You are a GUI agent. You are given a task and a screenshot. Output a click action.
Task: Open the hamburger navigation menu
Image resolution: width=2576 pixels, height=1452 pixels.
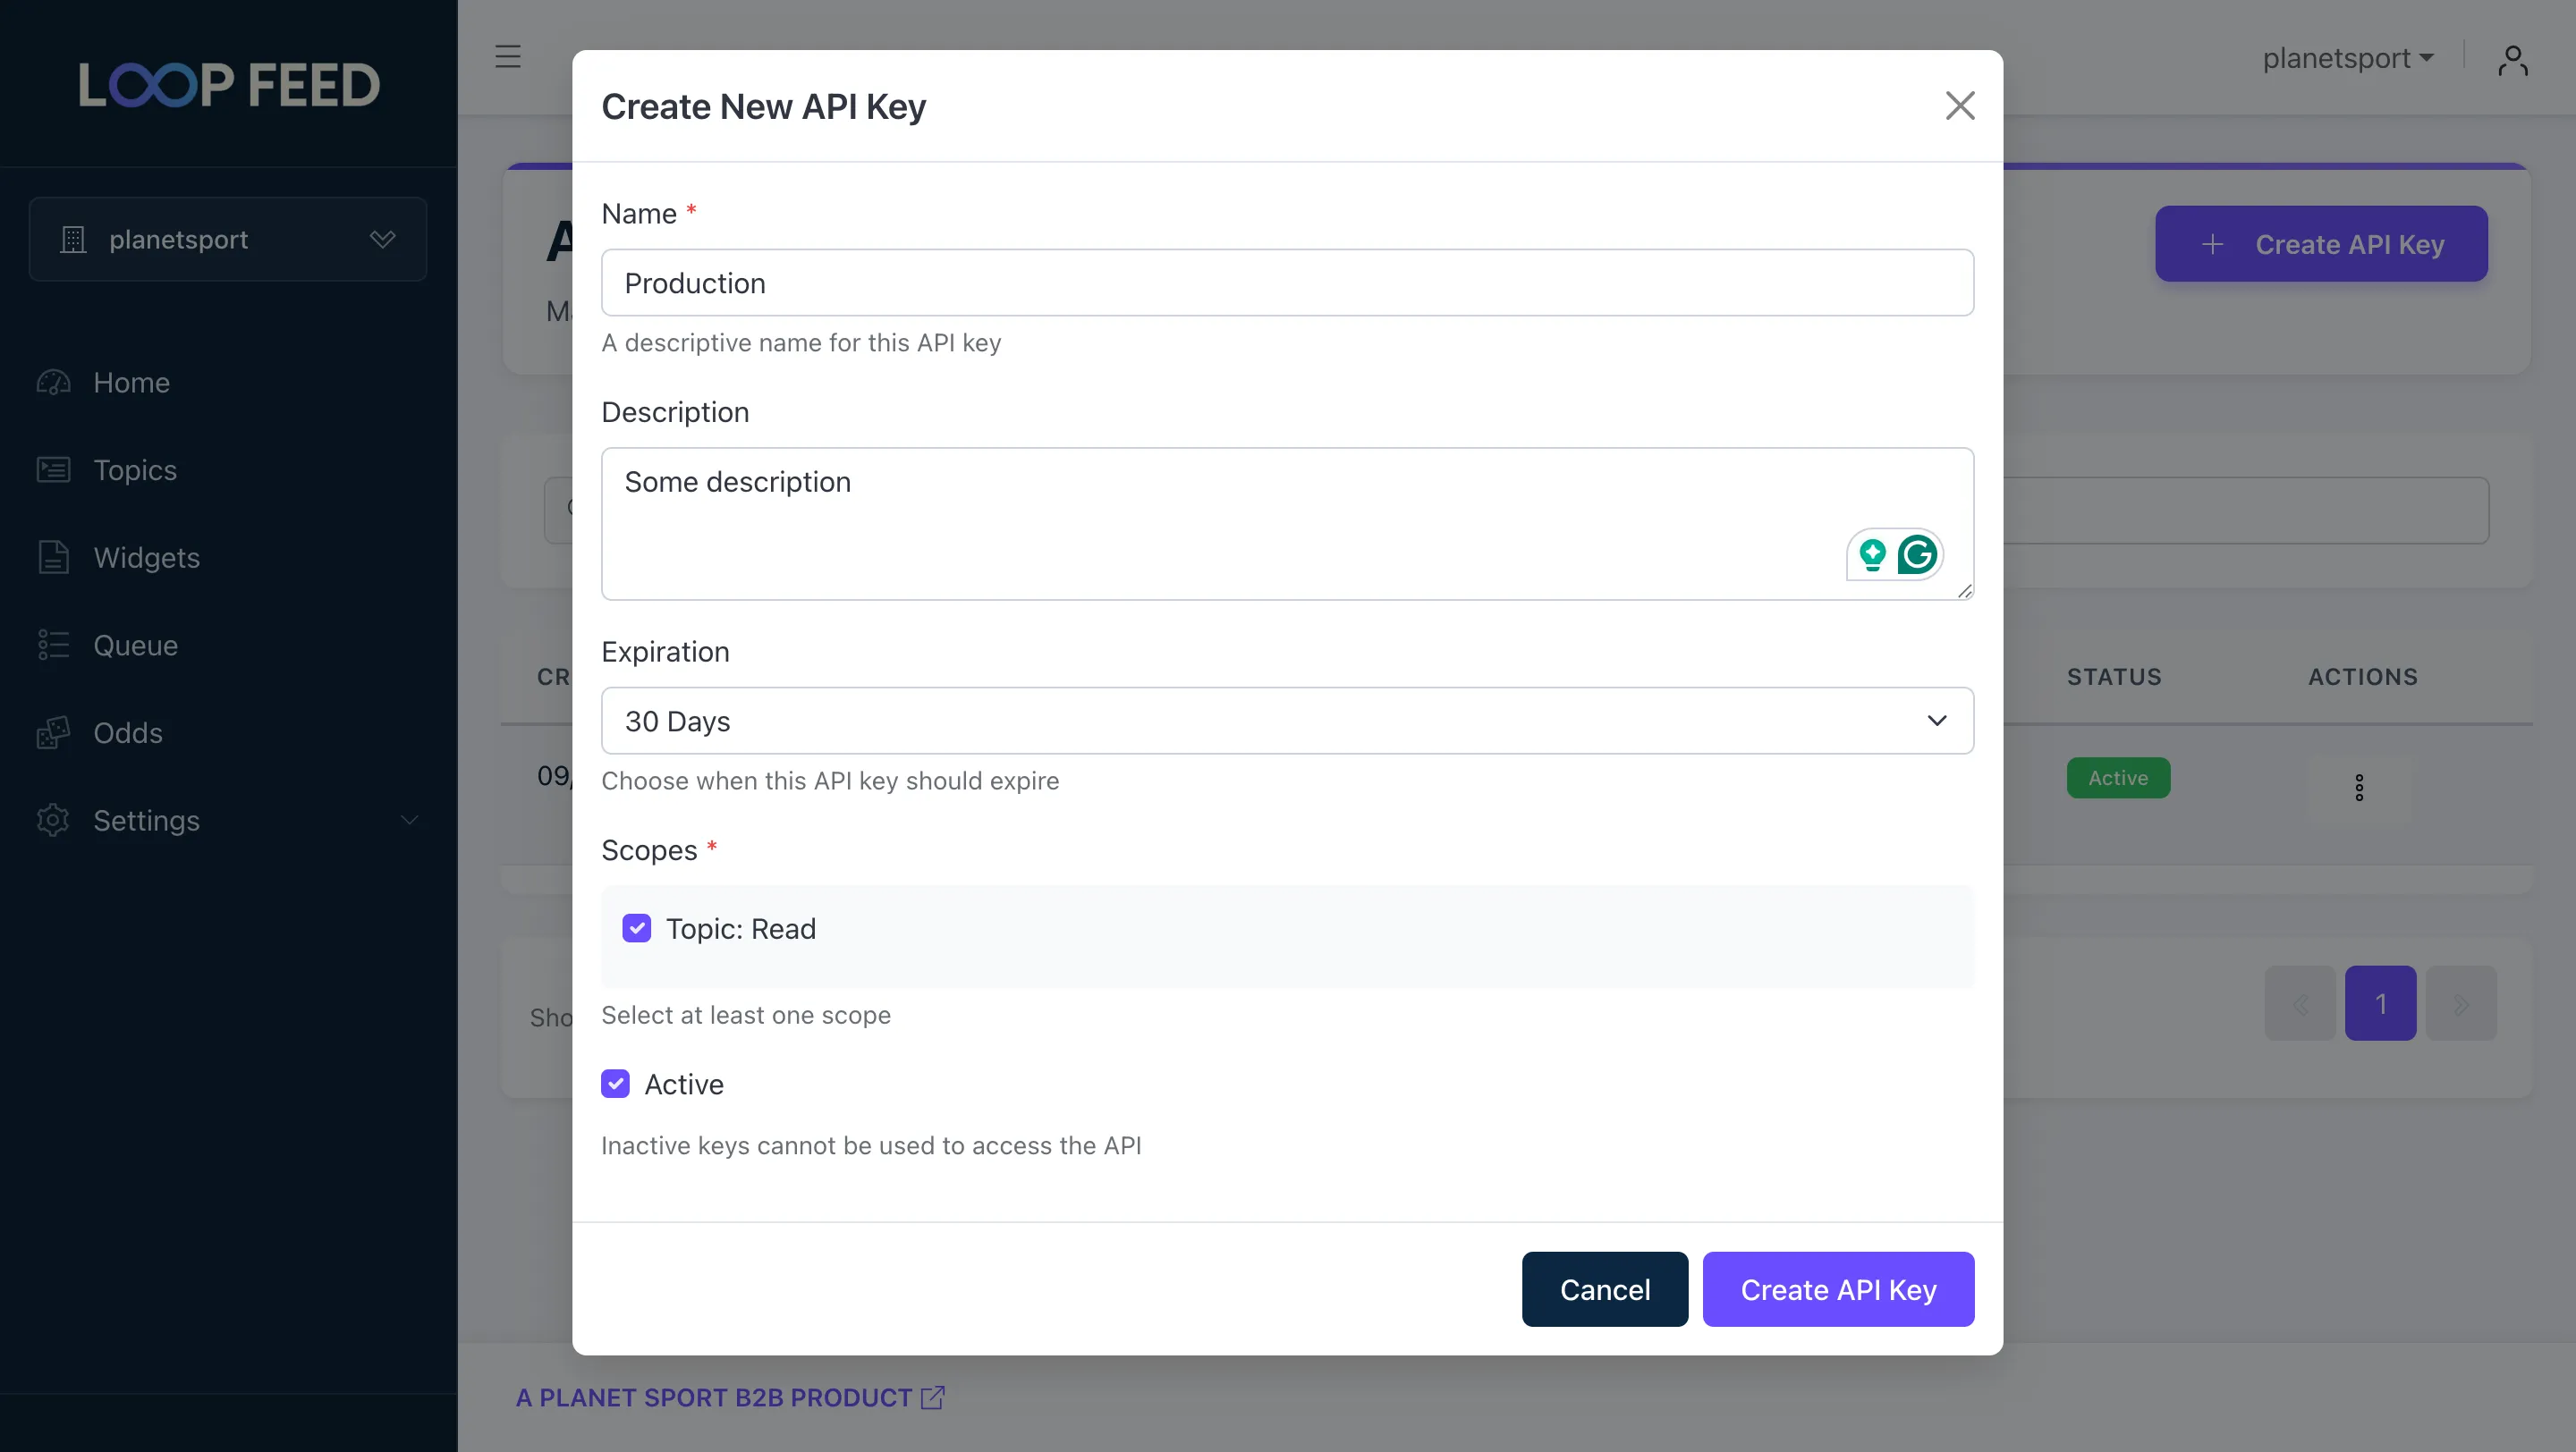coord(508,57)
